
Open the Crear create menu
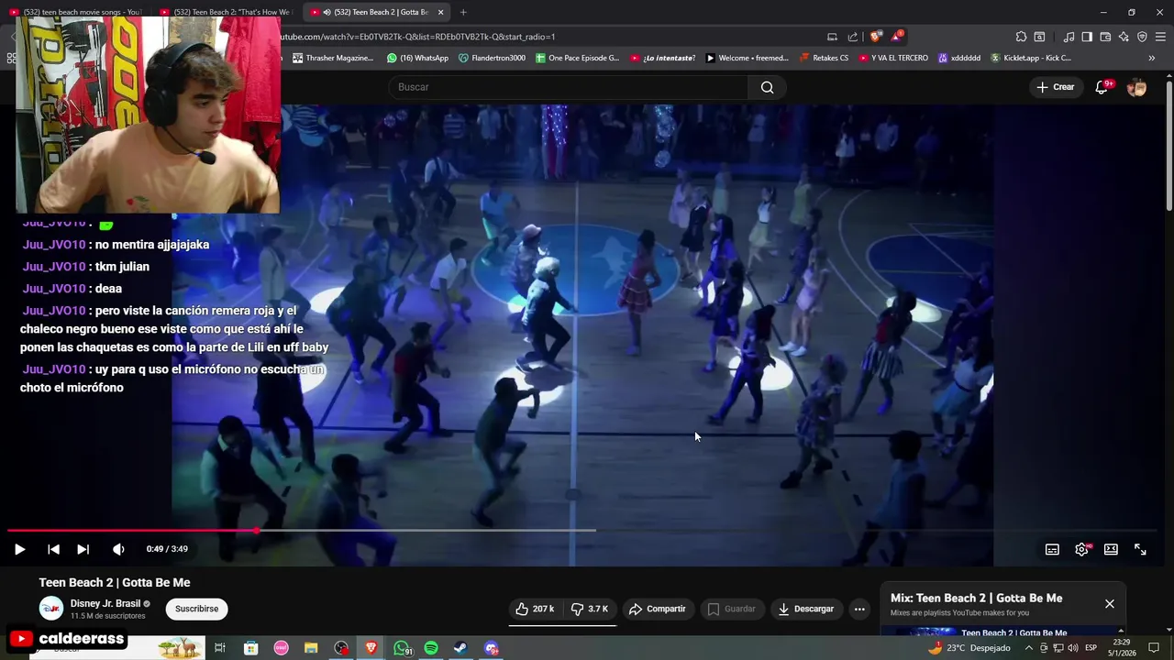pos(1055,87)
